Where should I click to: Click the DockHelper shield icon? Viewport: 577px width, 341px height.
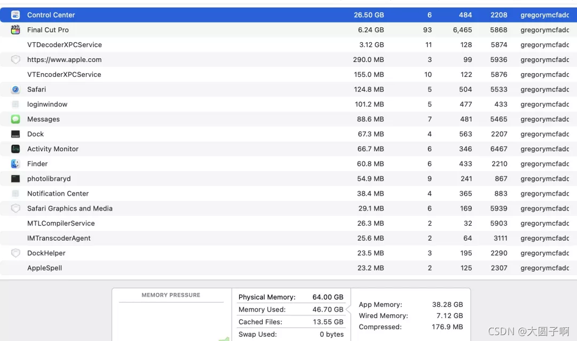(x=15, y=253)
